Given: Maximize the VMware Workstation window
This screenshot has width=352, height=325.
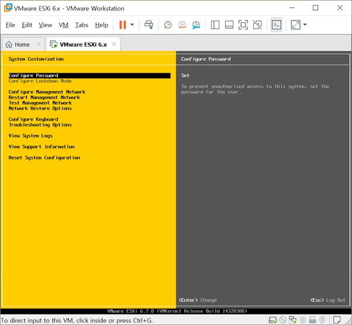Looking at the screenshot, I should [x=315, y=8].
